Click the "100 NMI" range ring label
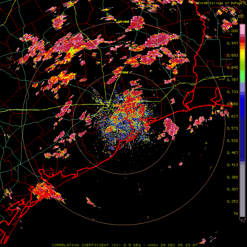Image resolution: width=247 pixels, height=247 pixels. [123, 22]
